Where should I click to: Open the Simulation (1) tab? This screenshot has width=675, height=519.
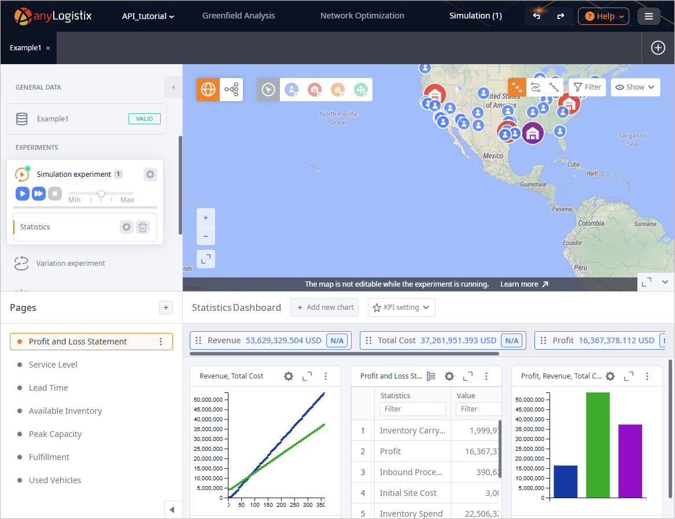[475, 16]
